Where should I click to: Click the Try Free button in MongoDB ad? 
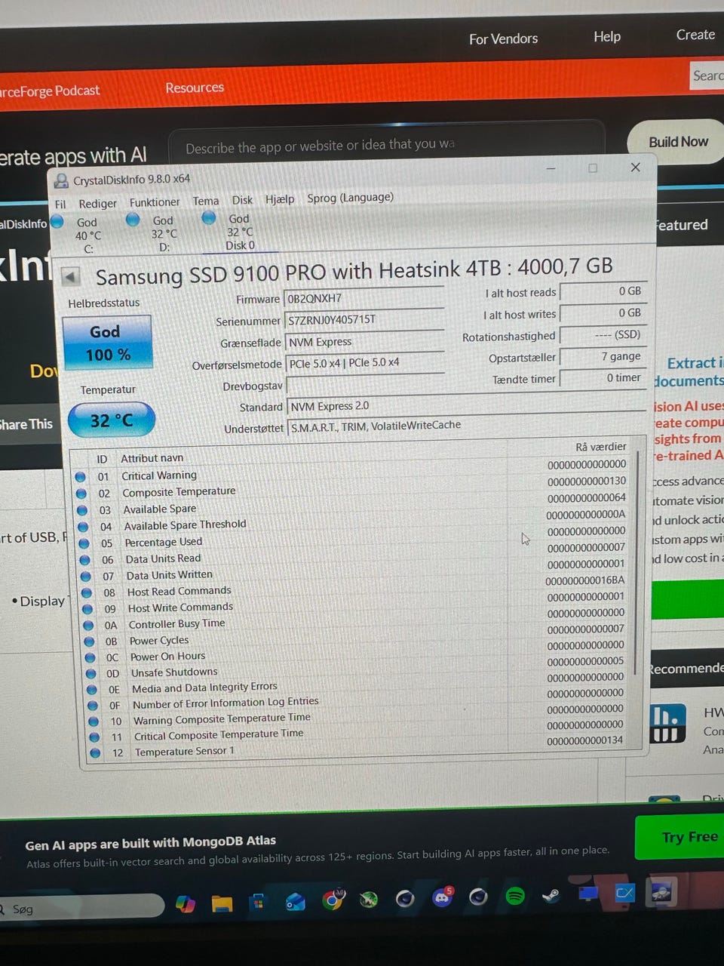(x=680, y=837)
